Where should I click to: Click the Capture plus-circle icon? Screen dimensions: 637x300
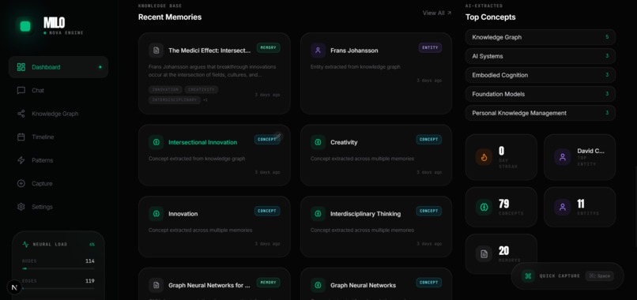click(x=21, y=183)
